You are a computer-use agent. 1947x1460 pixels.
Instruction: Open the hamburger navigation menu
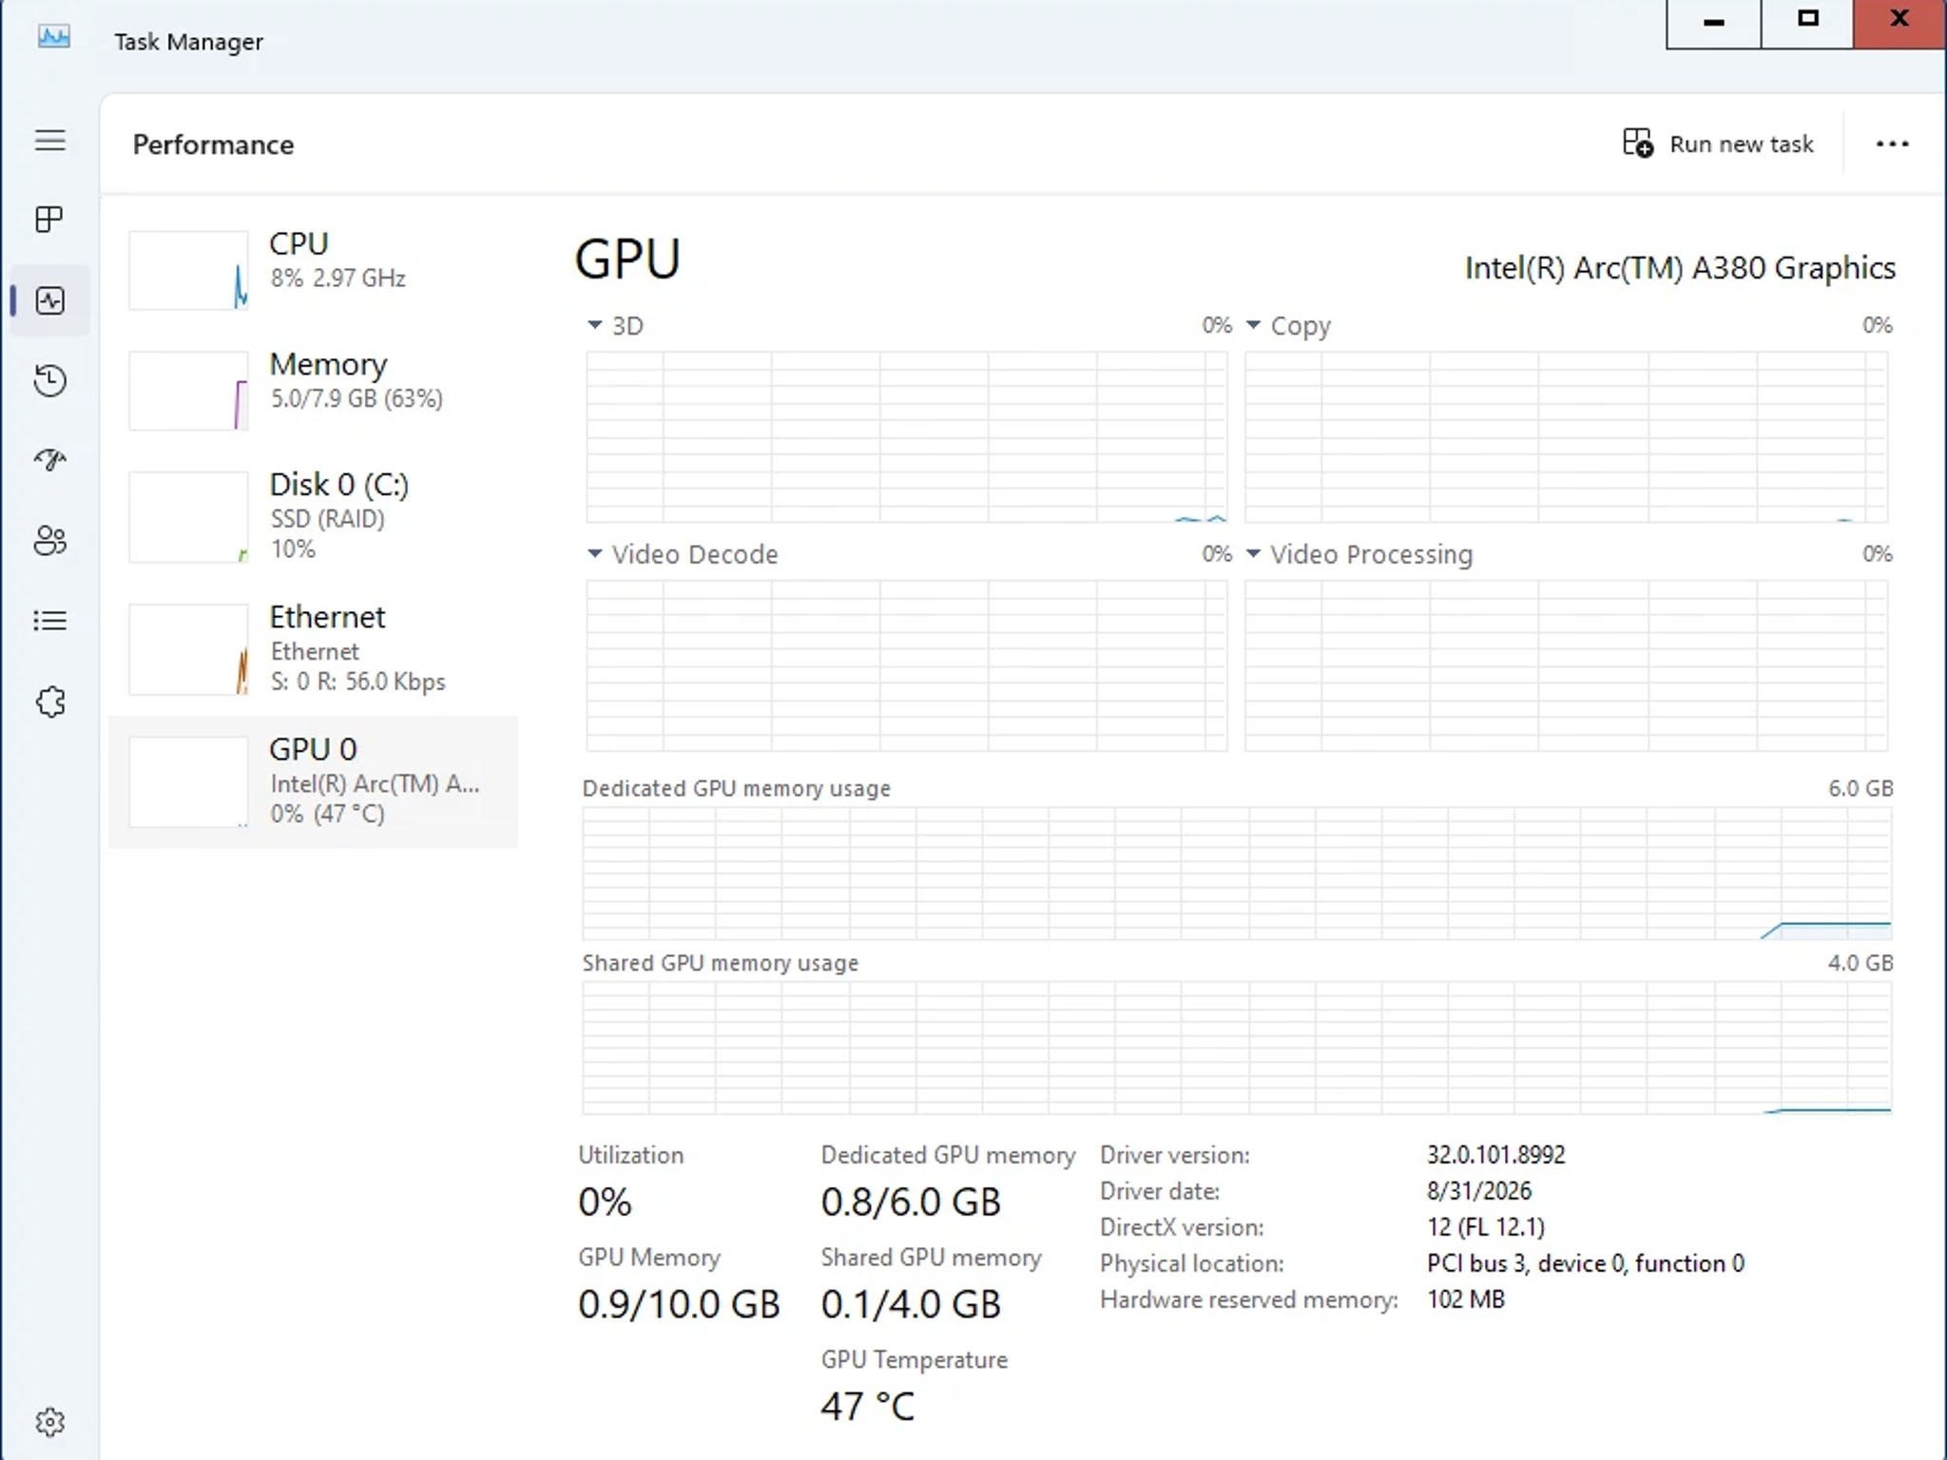tap(50, 141)
